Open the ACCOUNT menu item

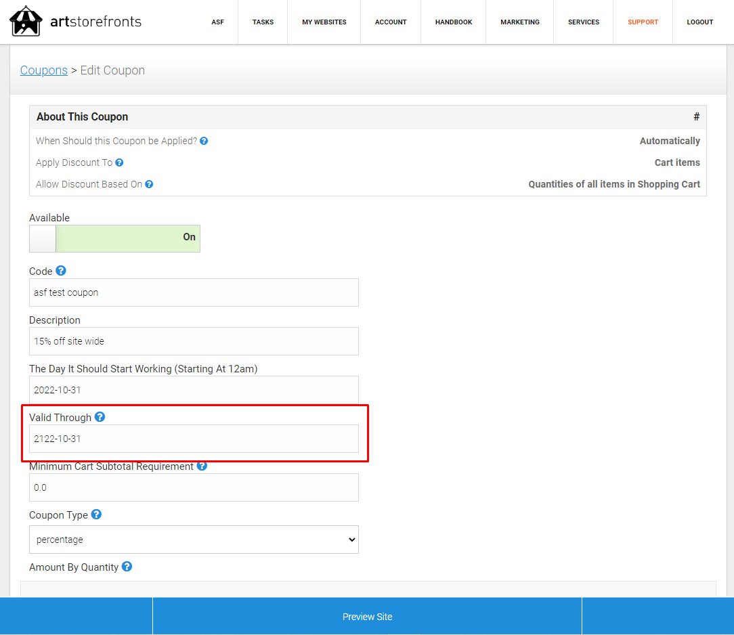point(391,22)
